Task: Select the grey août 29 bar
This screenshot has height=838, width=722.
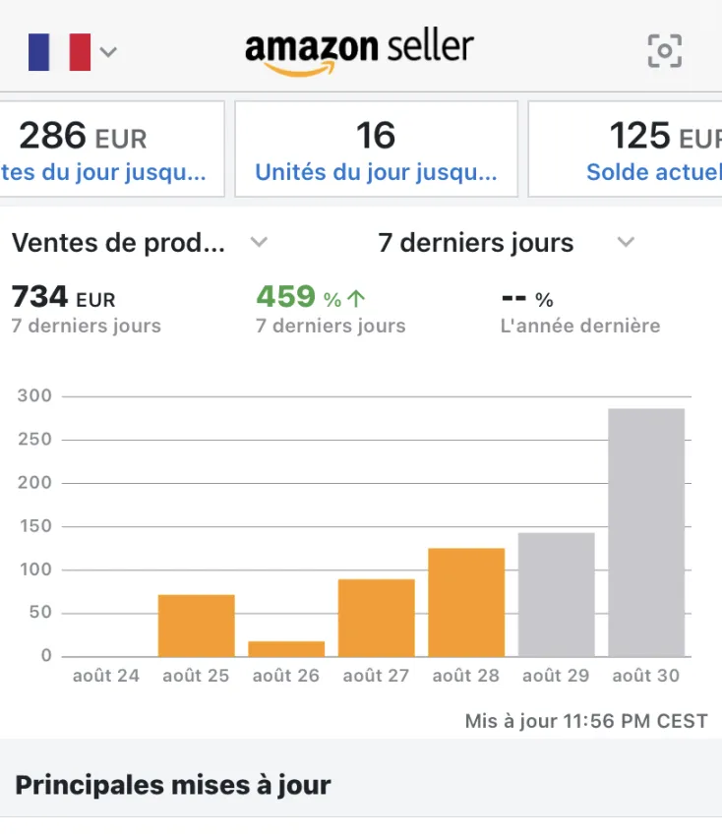Action: click(557, 594)
